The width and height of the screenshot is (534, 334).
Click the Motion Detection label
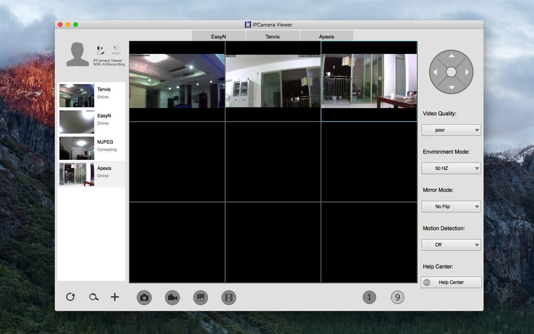[x=444, y=228]
